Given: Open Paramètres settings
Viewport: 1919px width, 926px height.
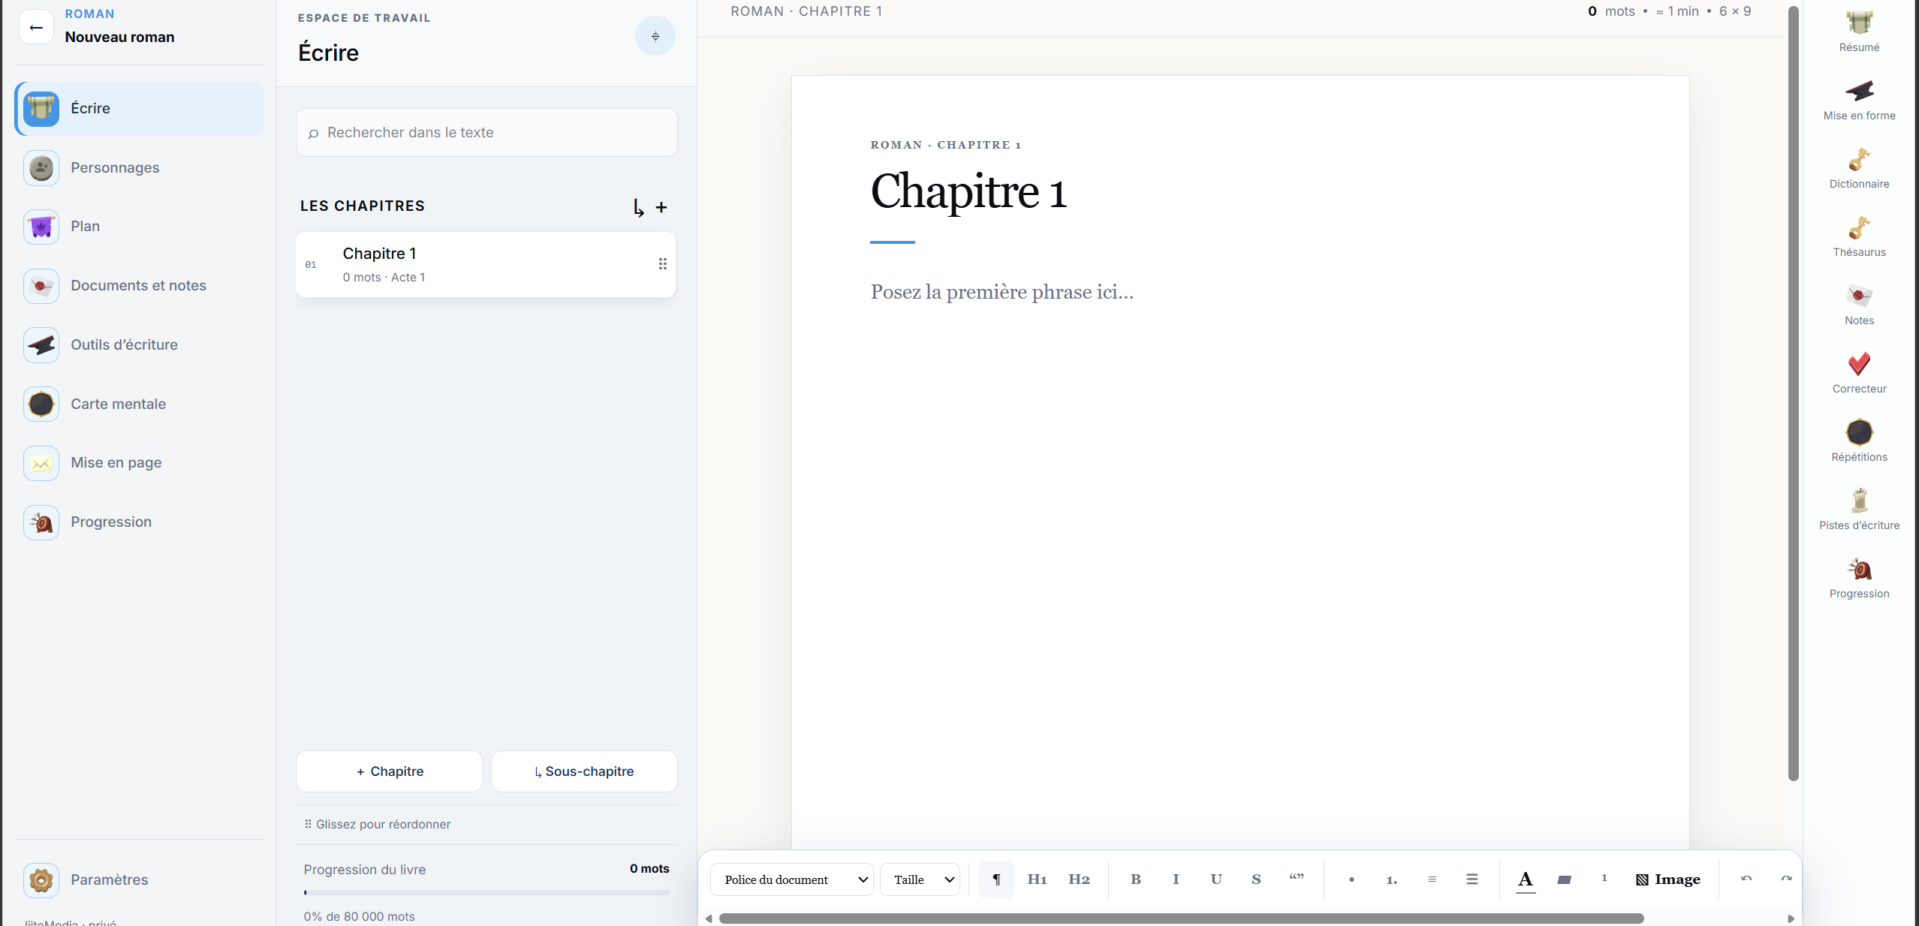Looking at the screenshot, I should click(140, 879).
